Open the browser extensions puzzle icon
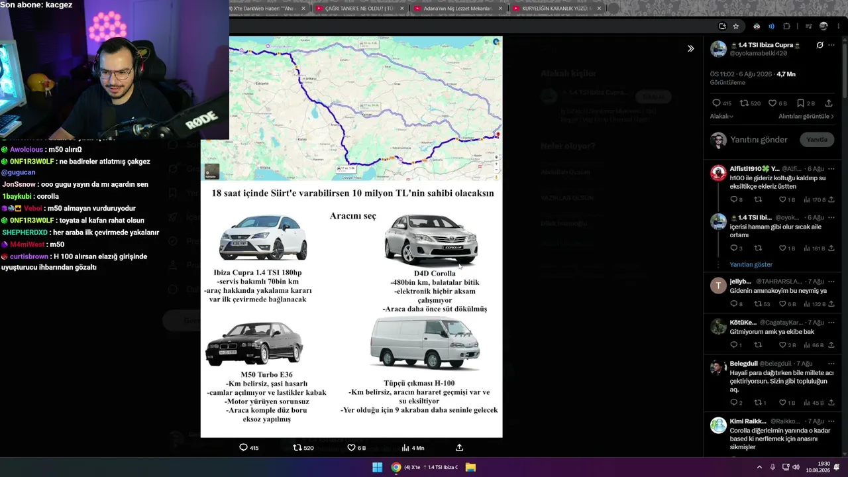Screen dimensions: 848x477 [786, 26]
